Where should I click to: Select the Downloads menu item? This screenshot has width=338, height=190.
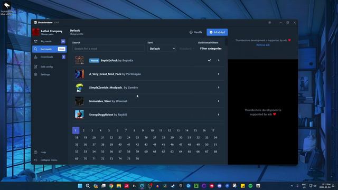point(49,57)
